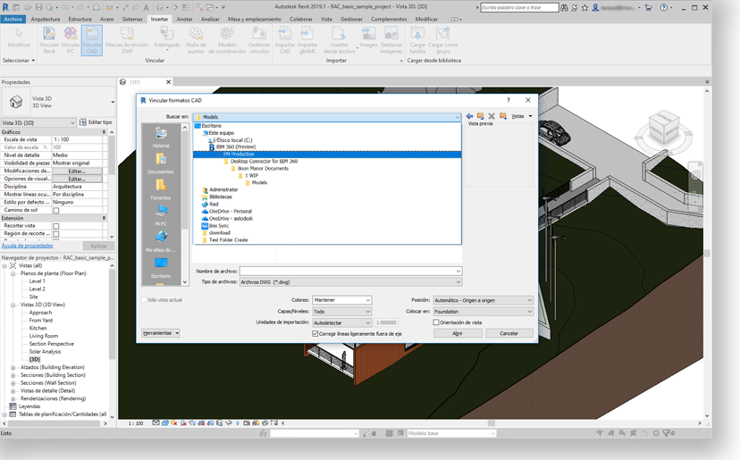740x460 pixels.
Task: Open the Herramientas dropdown button
Action: (x=161, y=333)
